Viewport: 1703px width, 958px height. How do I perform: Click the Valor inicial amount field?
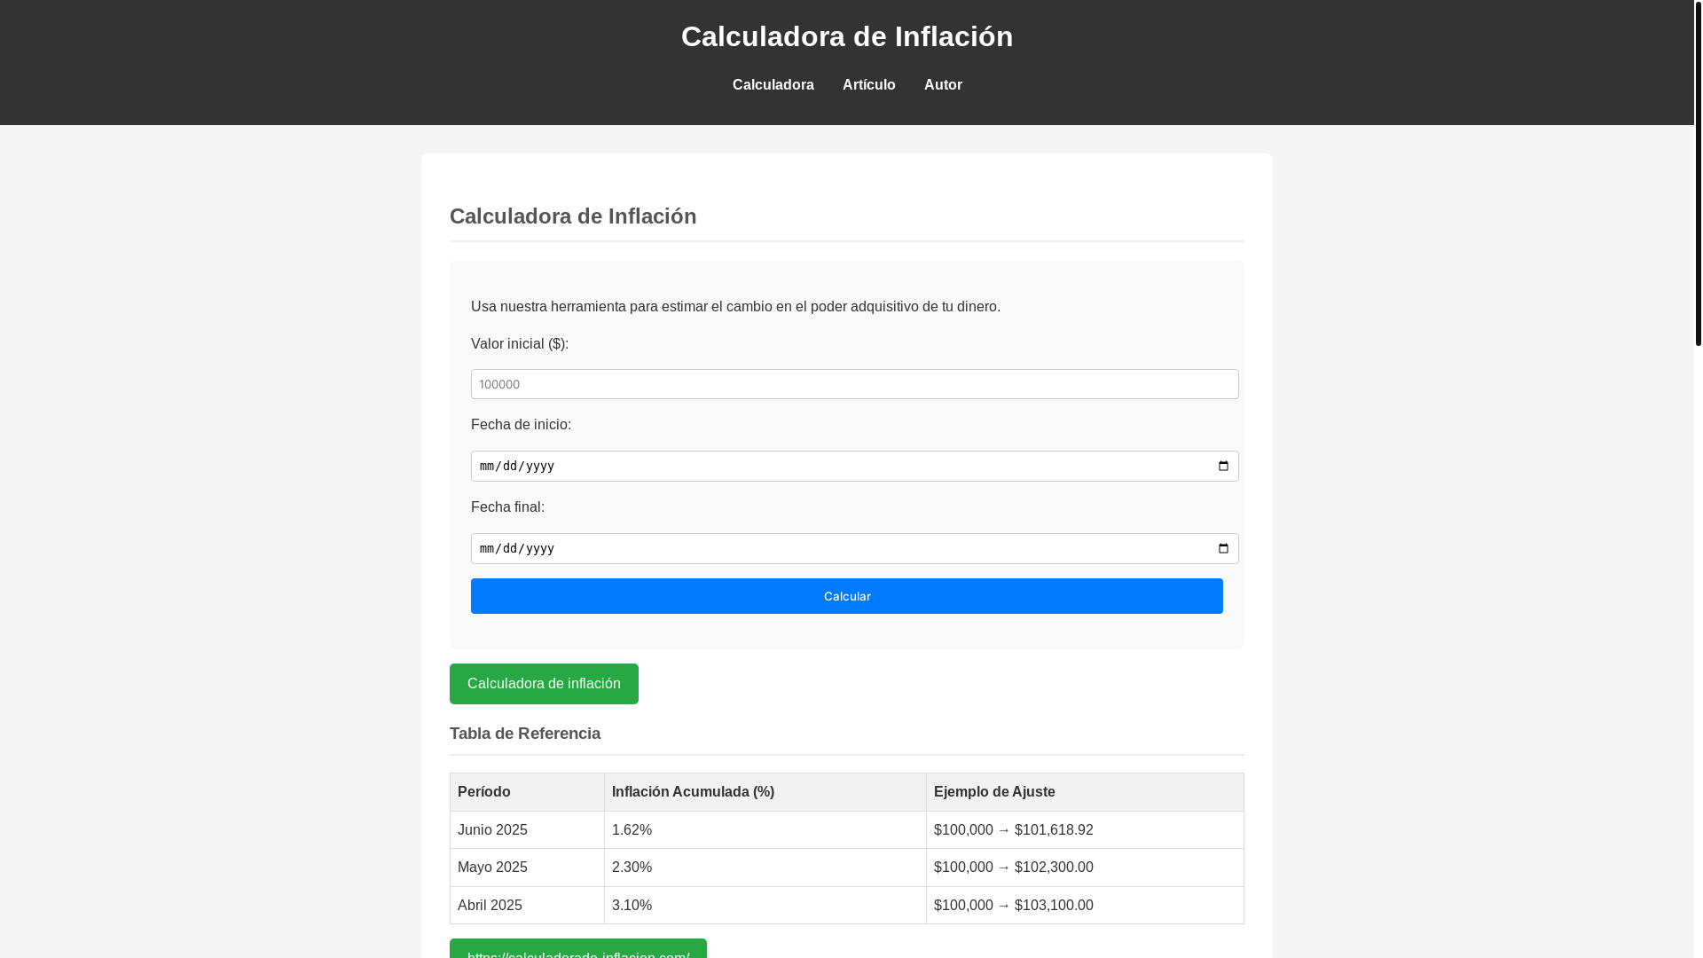pyautogui.click(x=854, y=384)
